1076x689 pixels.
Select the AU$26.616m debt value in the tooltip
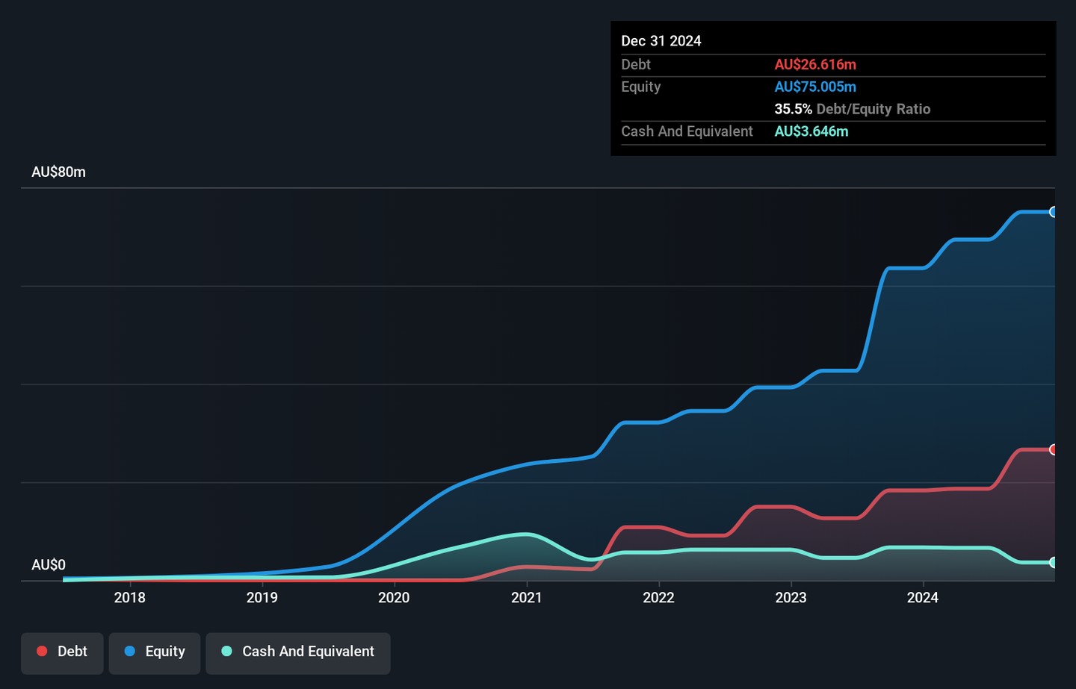click(x=815, y=65)
